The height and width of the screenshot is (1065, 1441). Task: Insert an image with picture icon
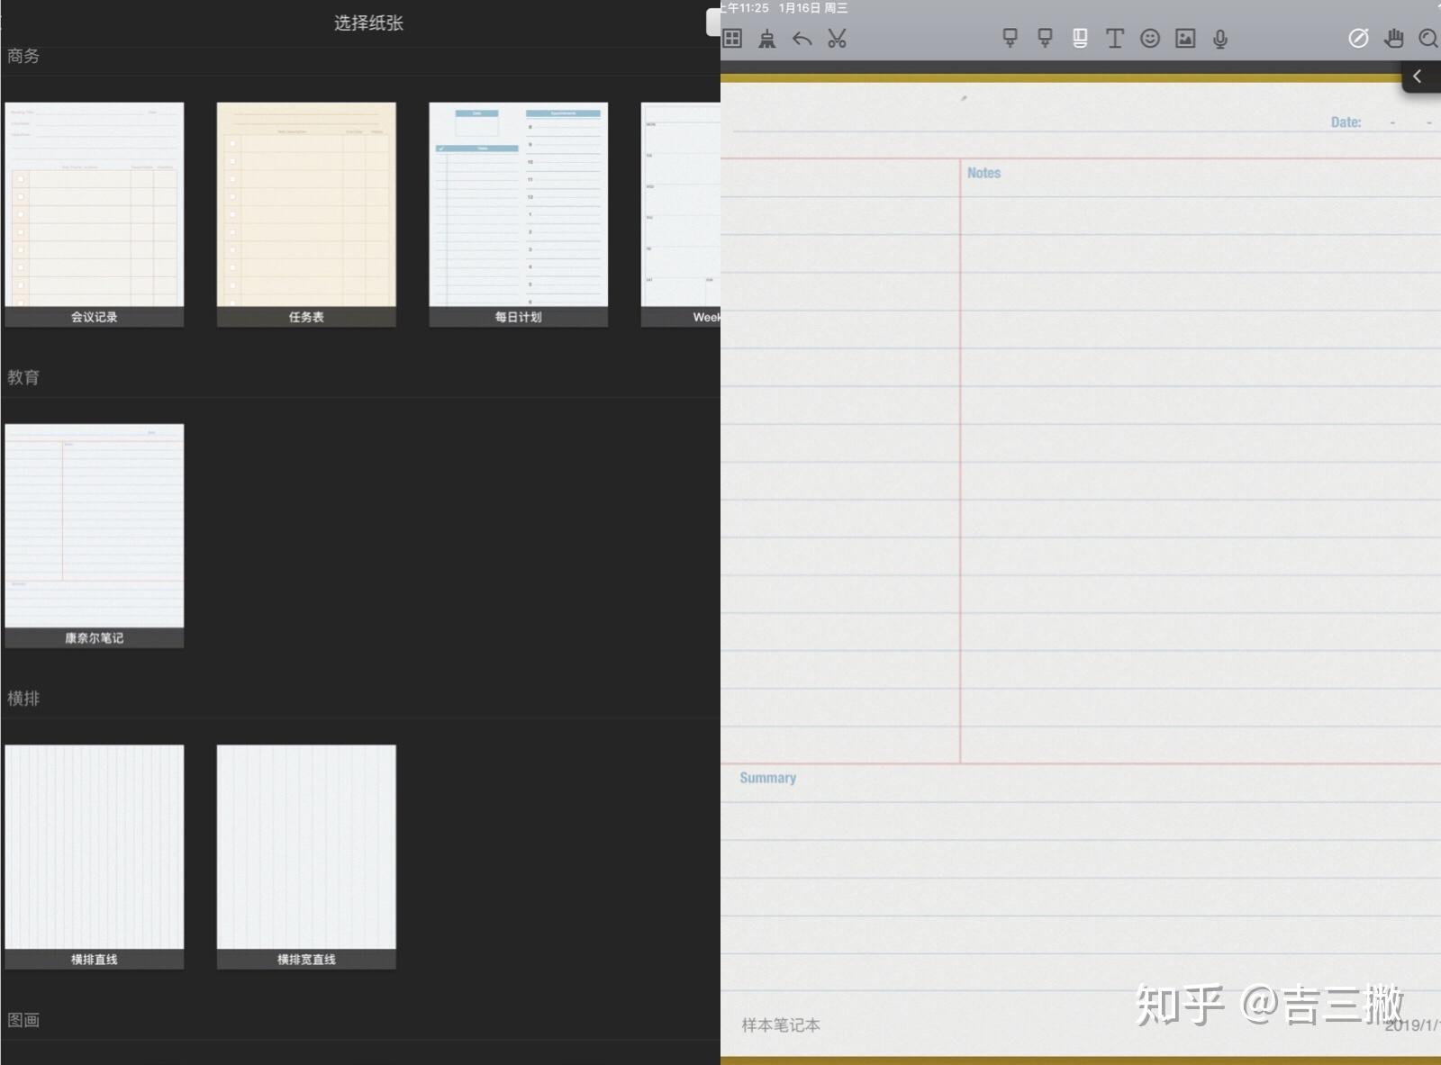pos(1185,39)
